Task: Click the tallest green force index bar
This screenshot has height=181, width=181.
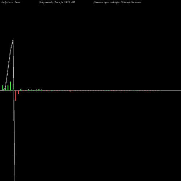Action: 10,86
